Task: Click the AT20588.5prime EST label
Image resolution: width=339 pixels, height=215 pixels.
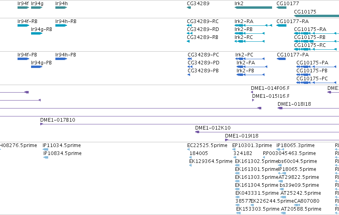Action: (x=301, y=209)
